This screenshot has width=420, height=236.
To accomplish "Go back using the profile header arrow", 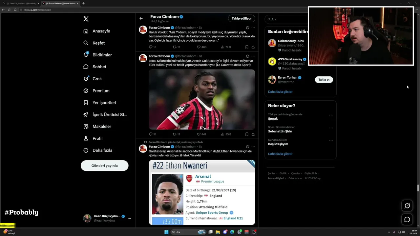I will pyautogui.click(x=141, y=19).
